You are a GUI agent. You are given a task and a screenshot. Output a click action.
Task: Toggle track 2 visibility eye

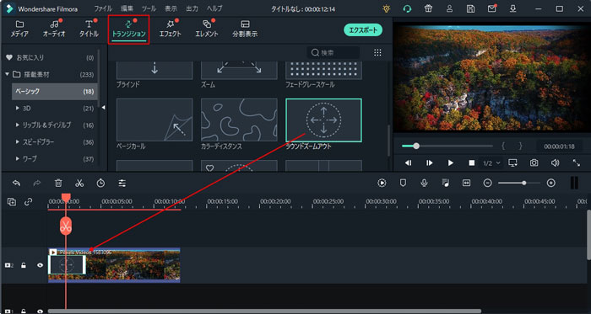(x=40, y=265)
